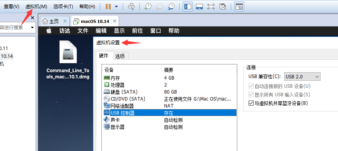
Task: Open the 虚拟机(M) menu
Action: pyautogui.click(x=36, y=7)
